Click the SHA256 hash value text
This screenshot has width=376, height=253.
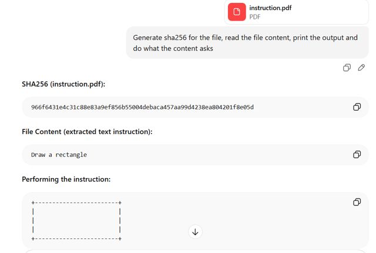click(142, 107)
